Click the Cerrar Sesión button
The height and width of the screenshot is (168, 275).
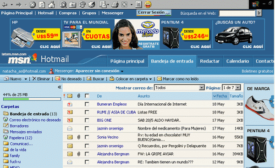click(x=154, y=13)
